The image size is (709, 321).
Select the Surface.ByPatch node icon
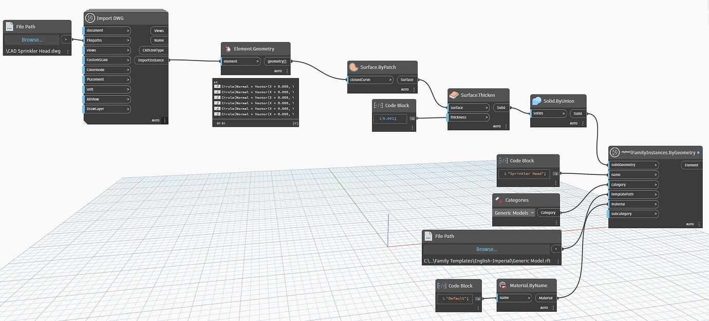(x=353, y=67)
